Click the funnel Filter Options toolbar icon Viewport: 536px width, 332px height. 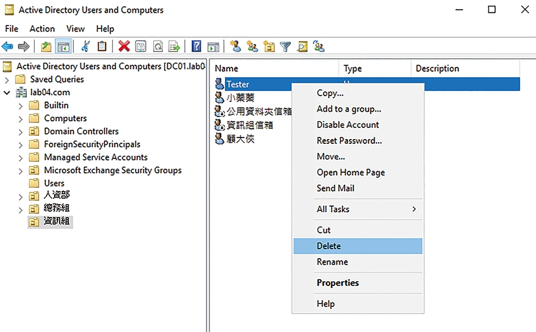click(285, 47)
